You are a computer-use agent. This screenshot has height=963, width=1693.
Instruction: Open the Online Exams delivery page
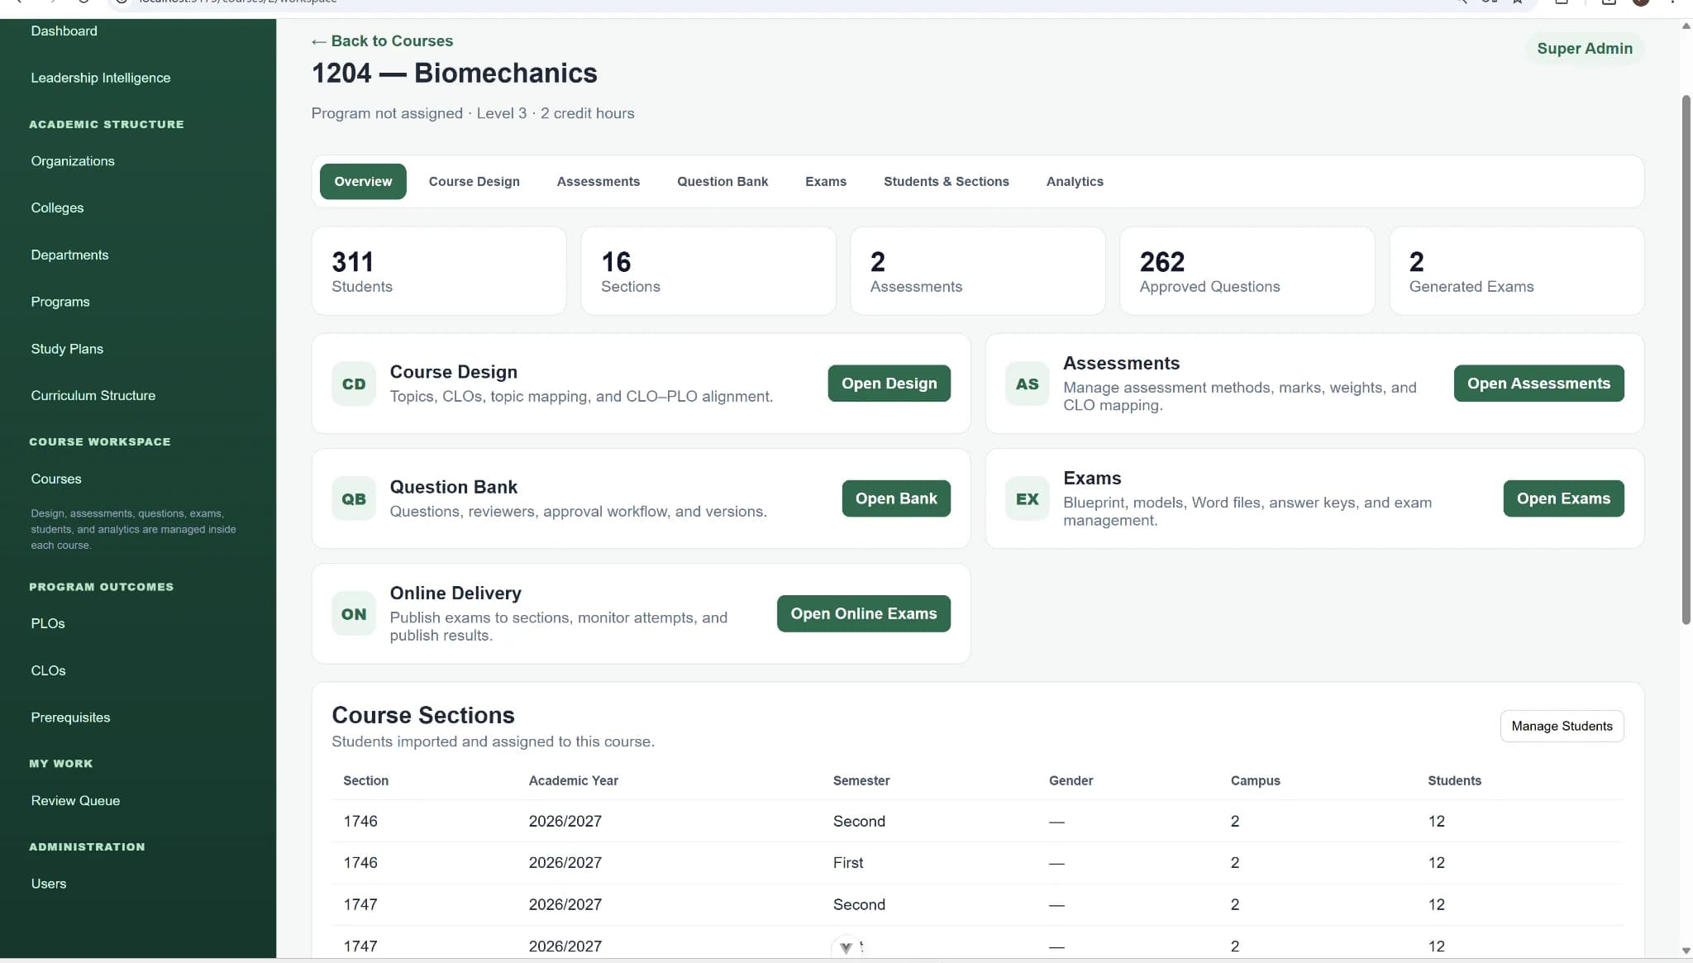click(x=863, y=613)
